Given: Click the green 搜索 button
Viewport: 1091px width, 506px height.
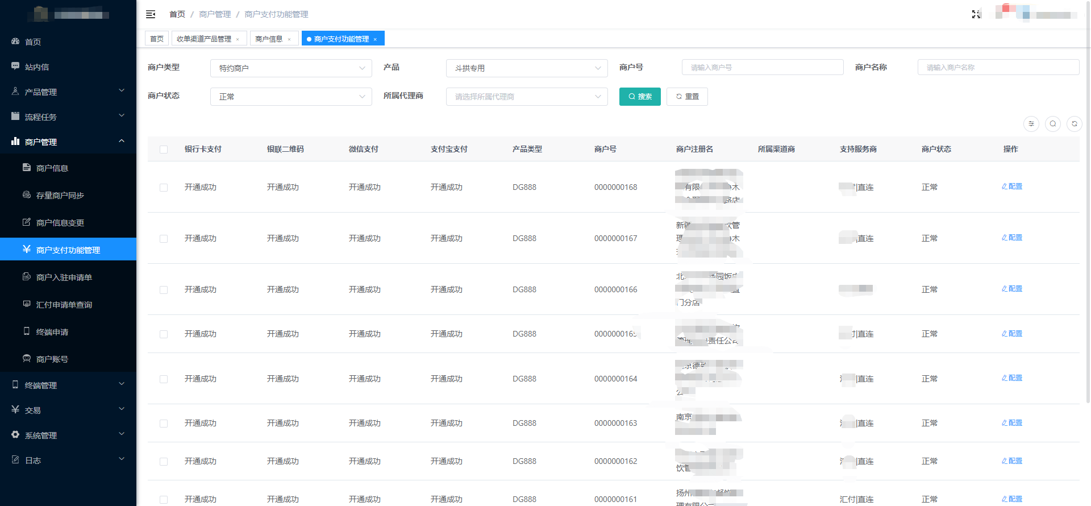Looking at the screenshot, I should point(640,97).
